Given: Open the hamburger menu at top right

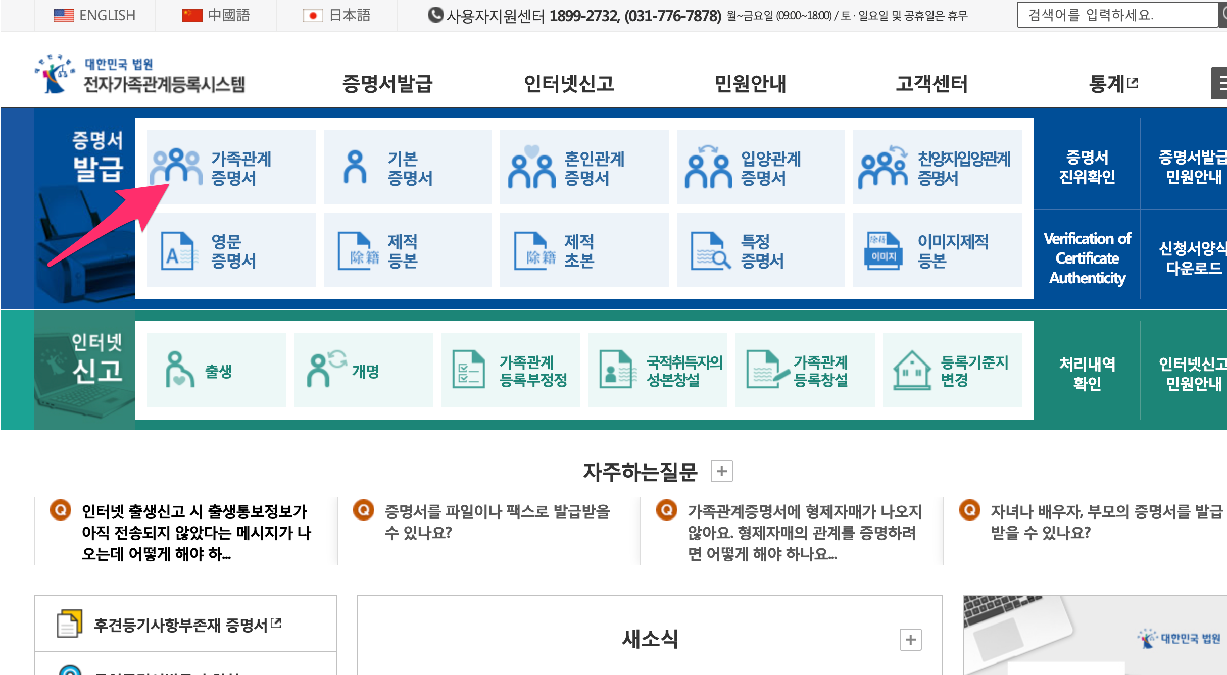Looking at the screenshot, I should point(1220,83).
